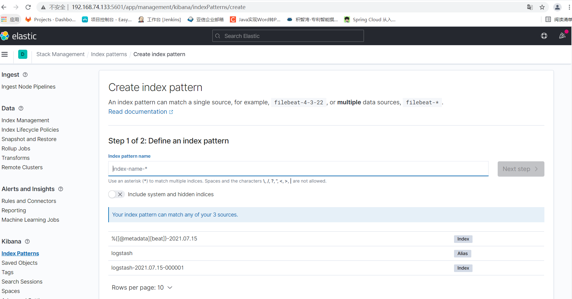Click the translate page icon
572x299 pixels.
pos(530,7)
